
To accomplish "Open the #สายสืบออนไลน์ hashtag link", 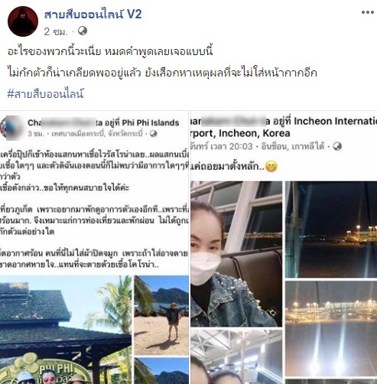I will point(45,94).
